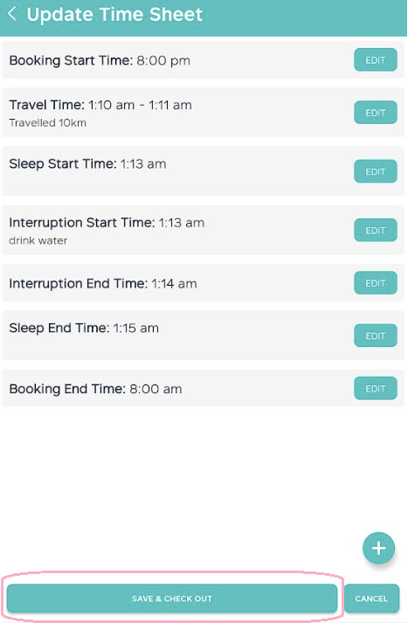This screenshot has width=408, height=623.
Task: Tap the Sleep Start Time 1:13 am row
Action: click(204, 171)
